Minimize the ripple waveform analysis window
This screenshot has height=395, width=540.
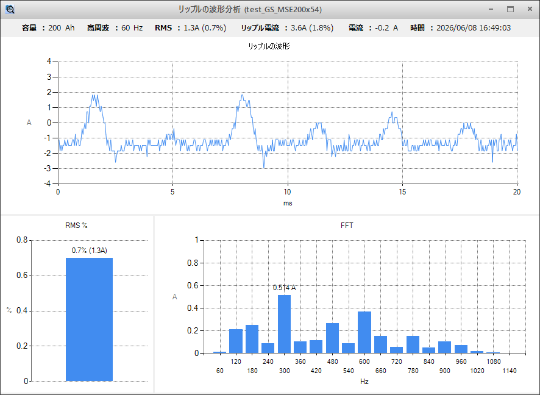491,9
